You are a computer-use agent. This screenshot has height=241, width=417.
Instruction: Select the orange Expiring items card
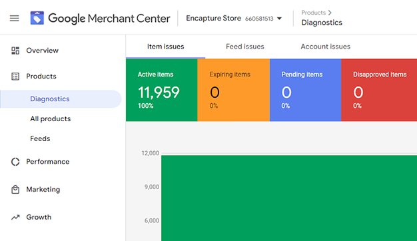(234, 90)
